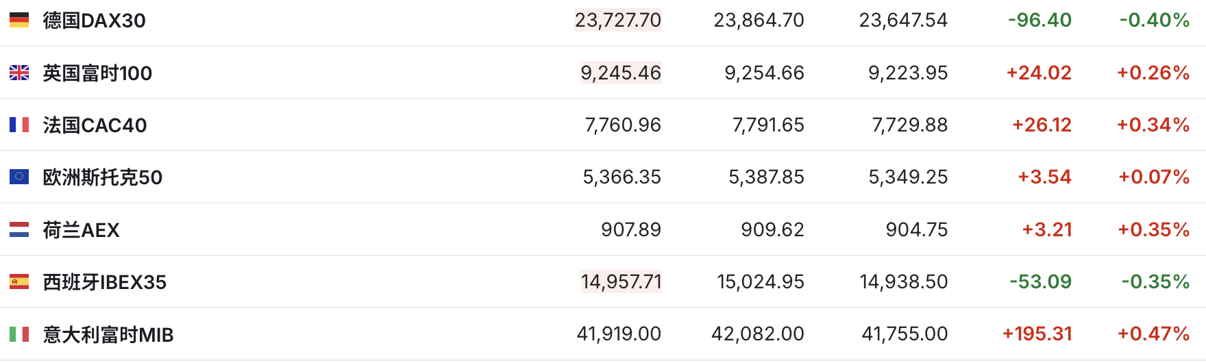
Task: Click the DAX30 percent change -0.40%
Action: (x=1155, y=21)
